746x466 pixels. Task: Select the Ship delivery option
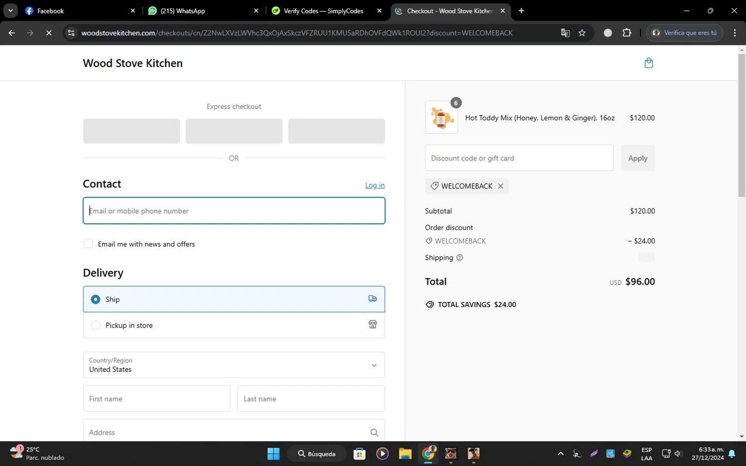point(95,300)
